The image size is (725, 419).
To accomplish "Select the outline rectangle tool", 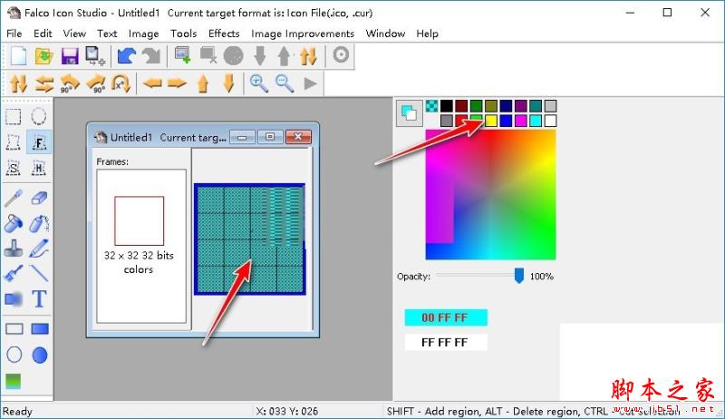I will coord(14,329).
